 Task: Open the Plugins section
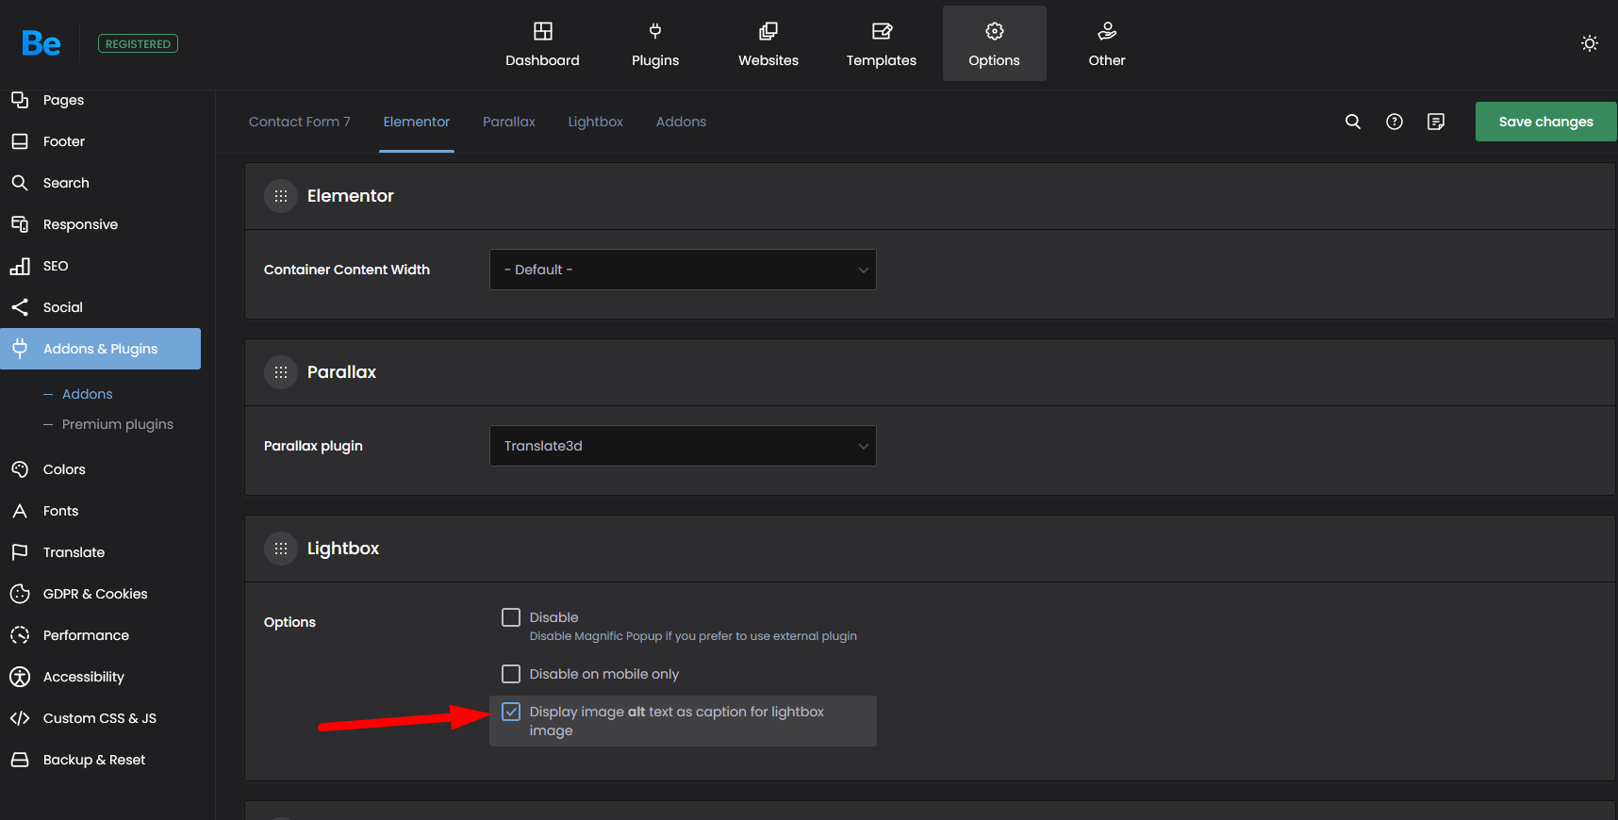click(x=655, y=43)
